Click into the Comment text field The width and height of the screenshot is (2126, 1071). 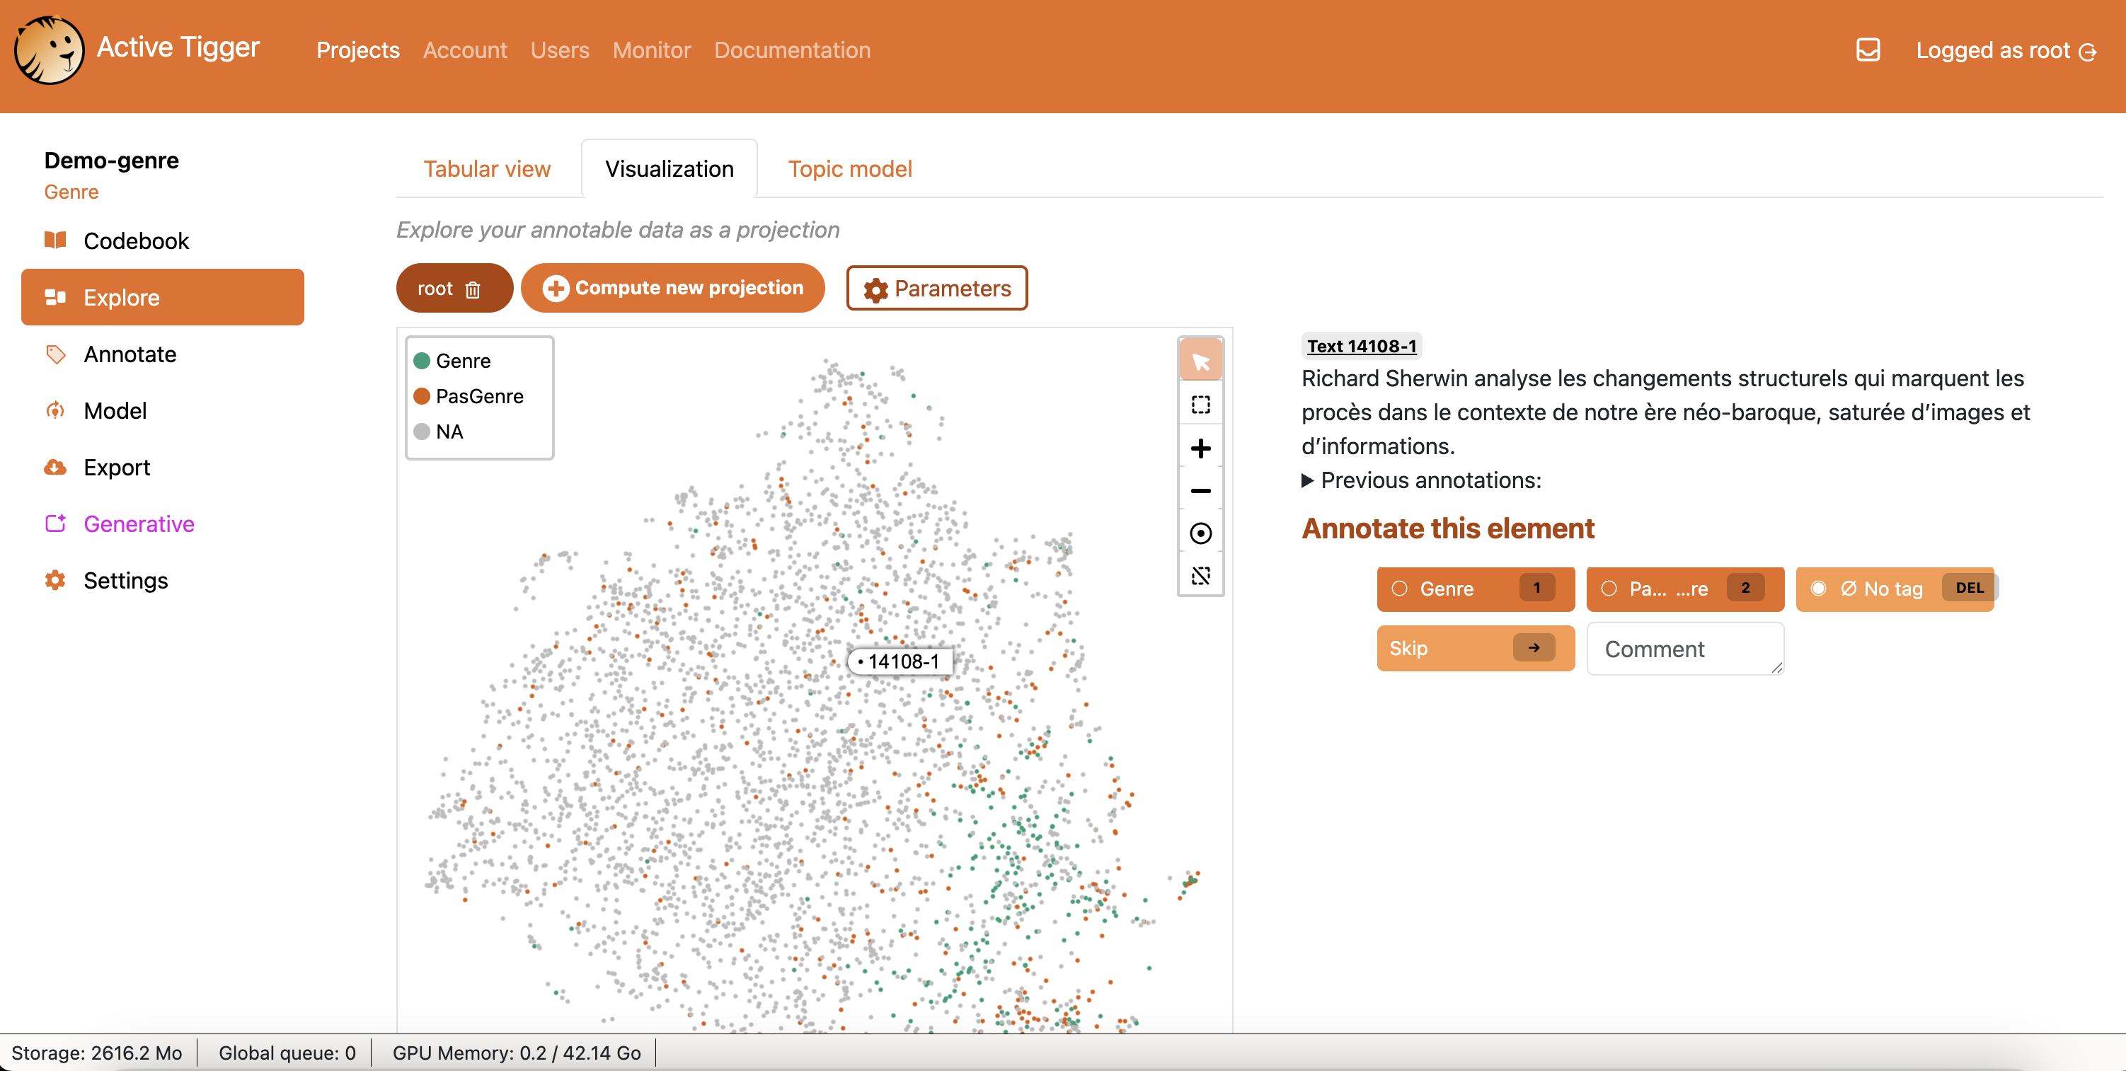pos(1685,649)
